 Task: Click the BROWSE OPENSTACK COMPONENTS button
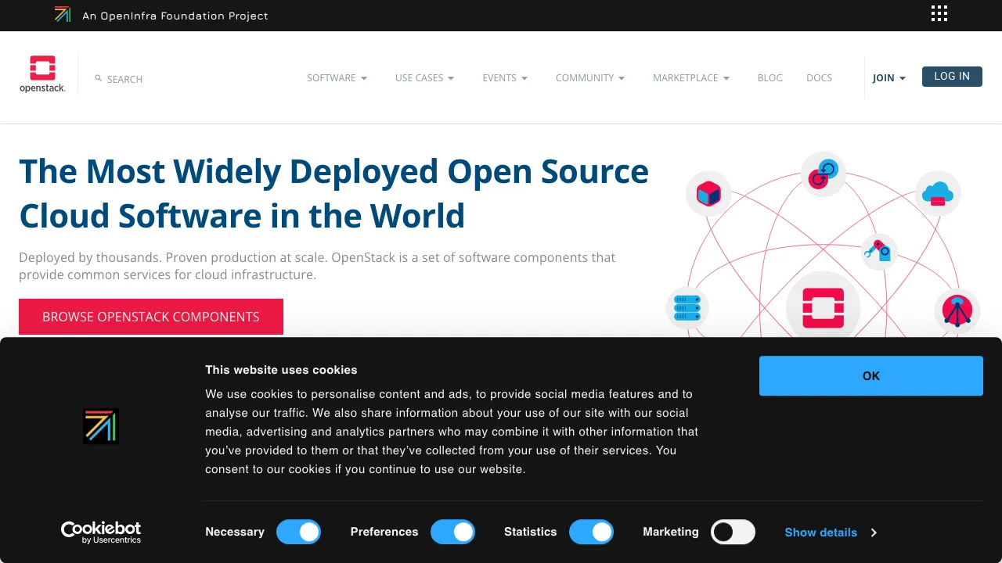(150, 317)
